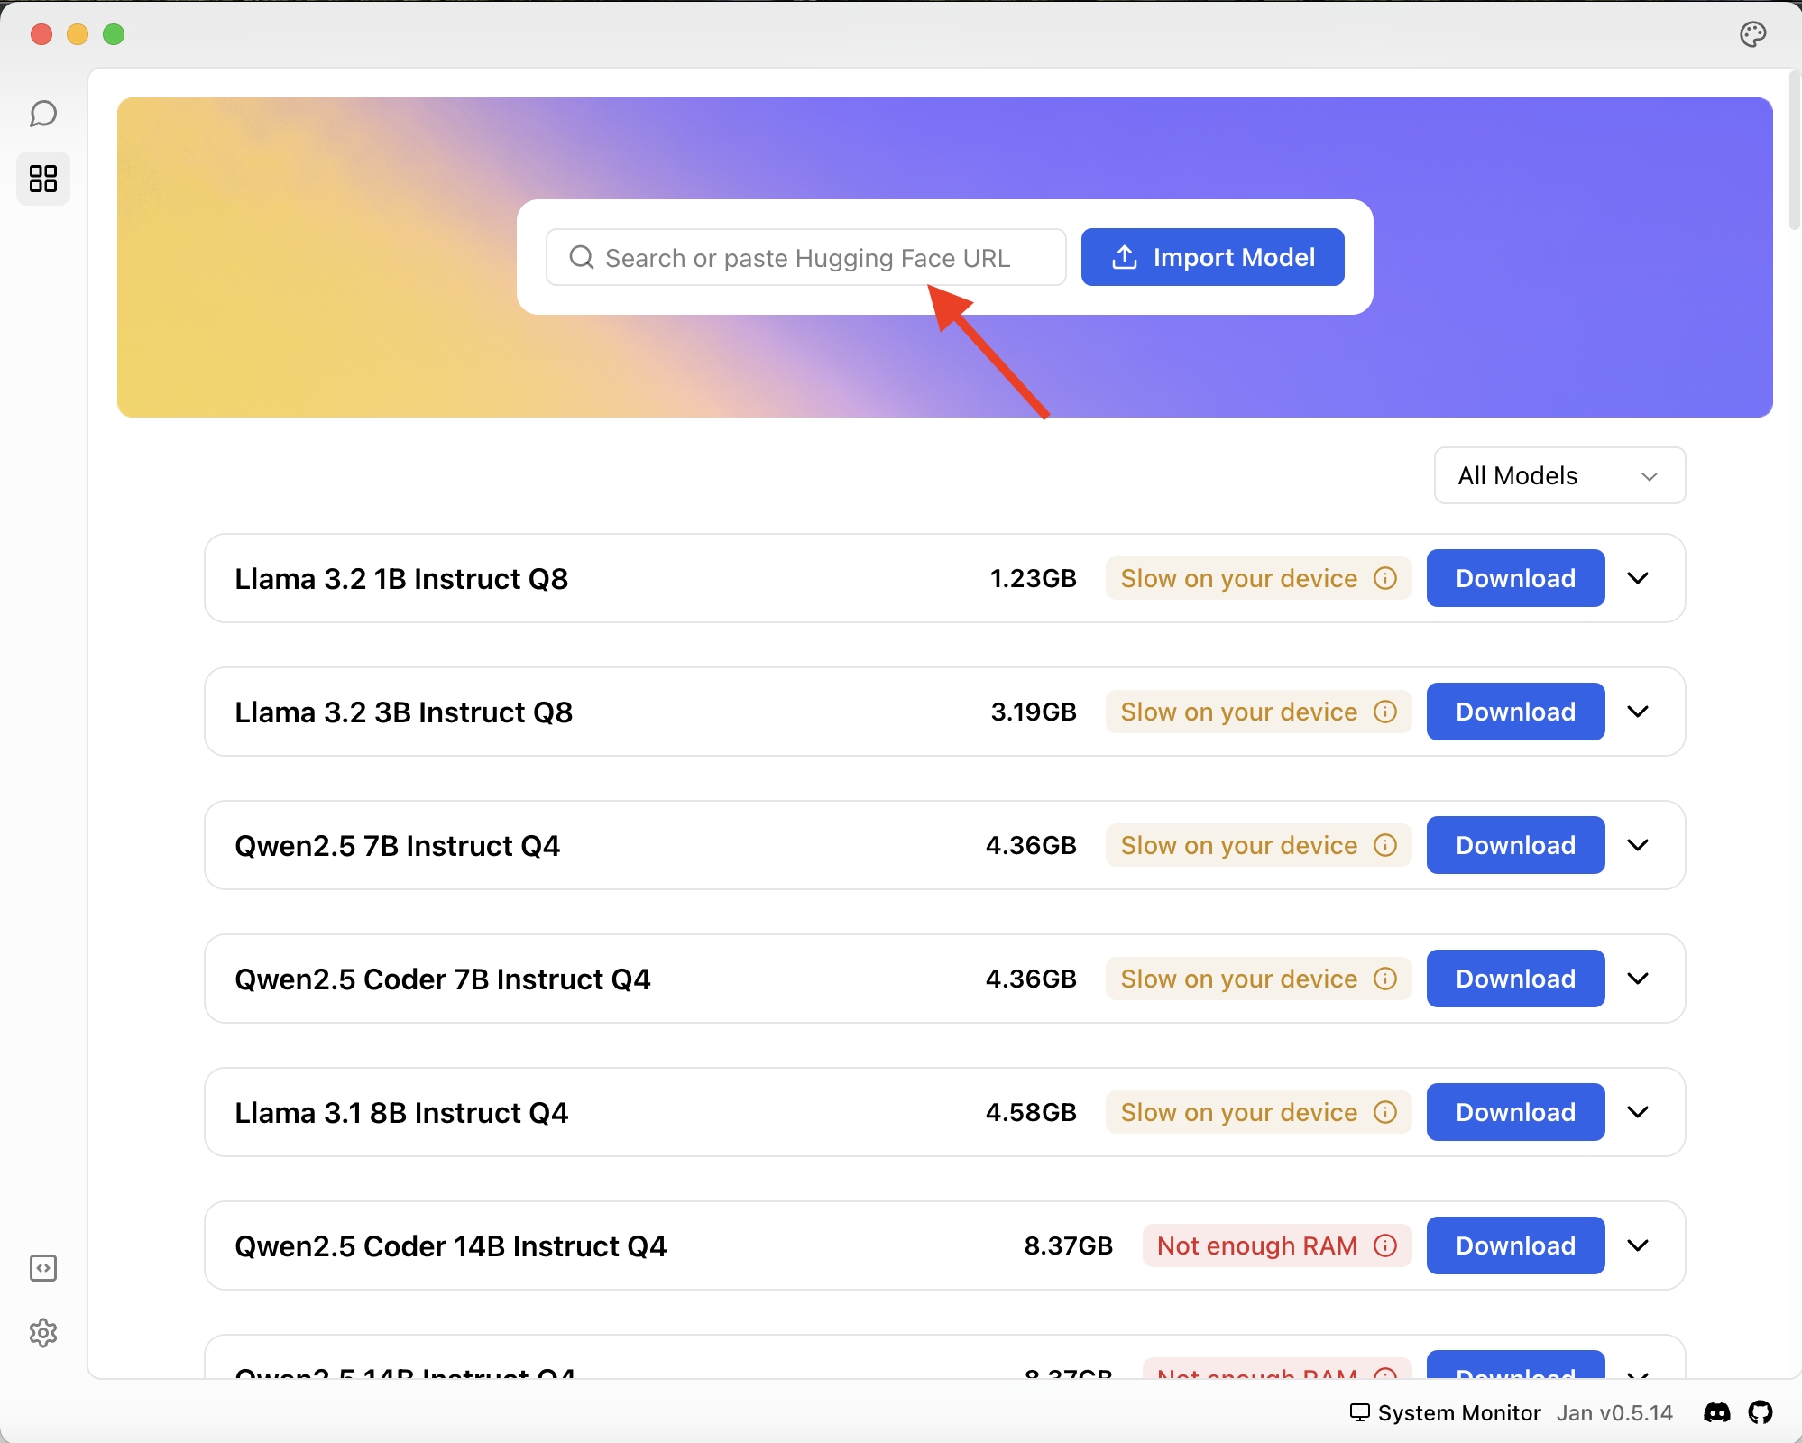The image size is (1802, 1443).
Task: Click the Import Model button
Action: (x=1212, y=257)
